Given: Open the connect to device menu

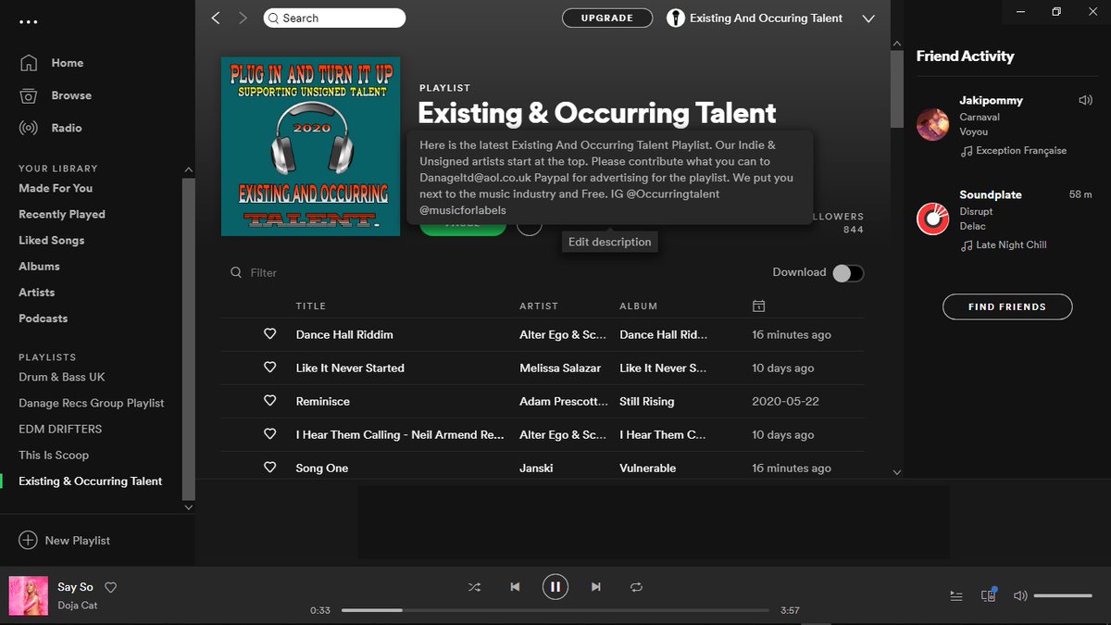Looking at the screenshot, I should (x=989, y=595).
